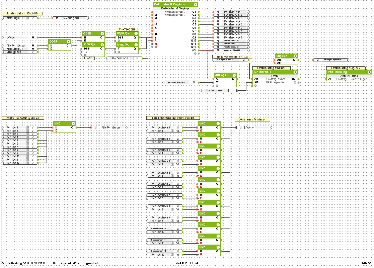Select the TH=TL=0.001 parameter label
The width and height of the screenshot is (374, 268).
(x=127, y=29)
